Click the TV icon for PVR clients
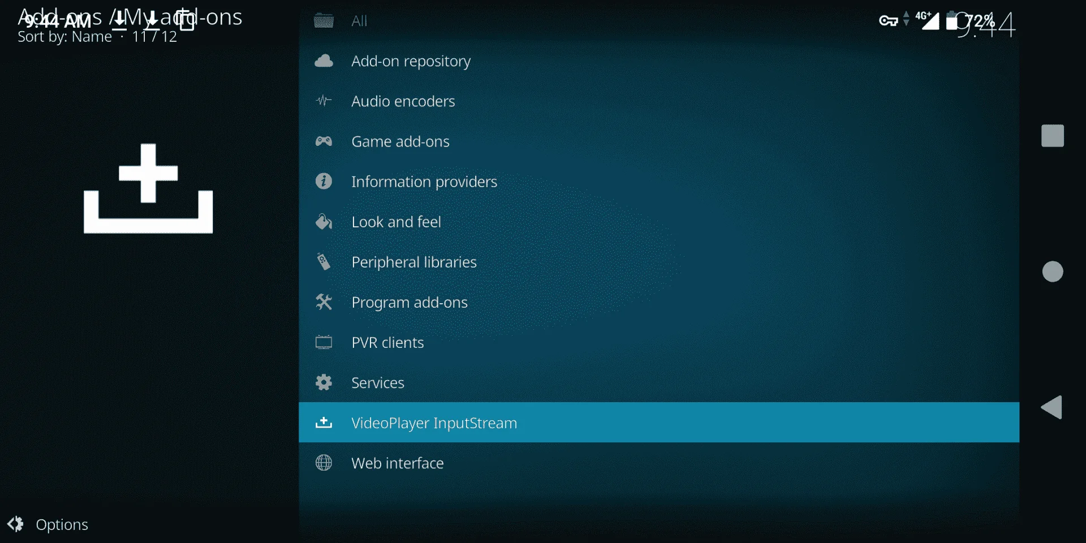The image size is (1086, 543). pyautogui.click(x=324, y=342)
